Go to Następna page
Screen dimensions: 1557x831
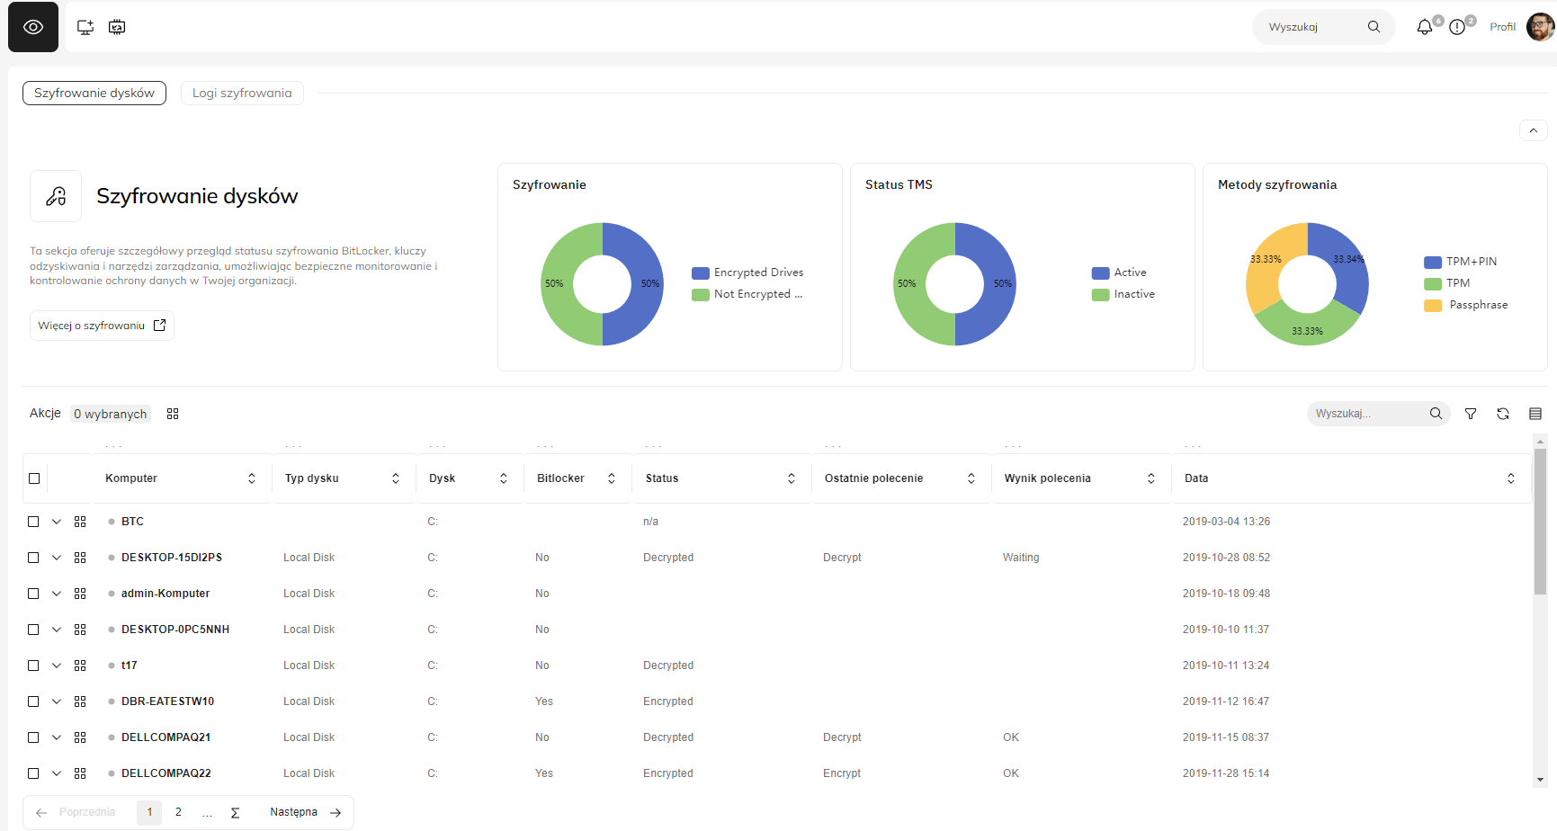305,812
